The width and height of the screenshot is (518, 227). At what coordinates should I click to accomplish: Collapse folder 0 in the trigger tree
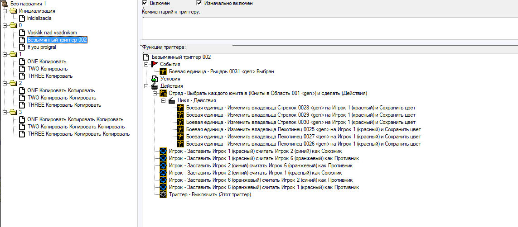point(5,25)
